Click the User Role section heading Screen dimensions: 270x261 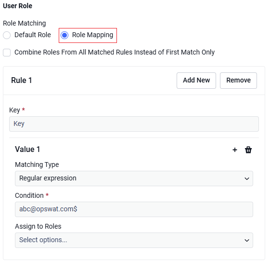coord(17,6)
